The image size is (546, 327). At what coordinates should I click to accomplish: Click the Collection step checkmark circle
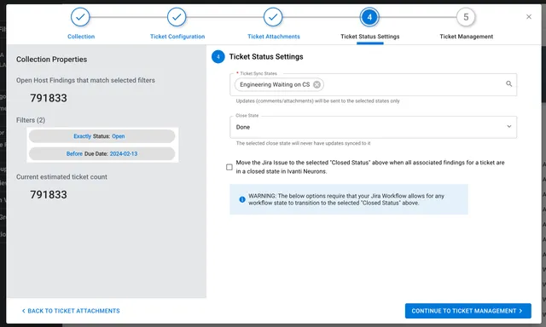(80, 17)
